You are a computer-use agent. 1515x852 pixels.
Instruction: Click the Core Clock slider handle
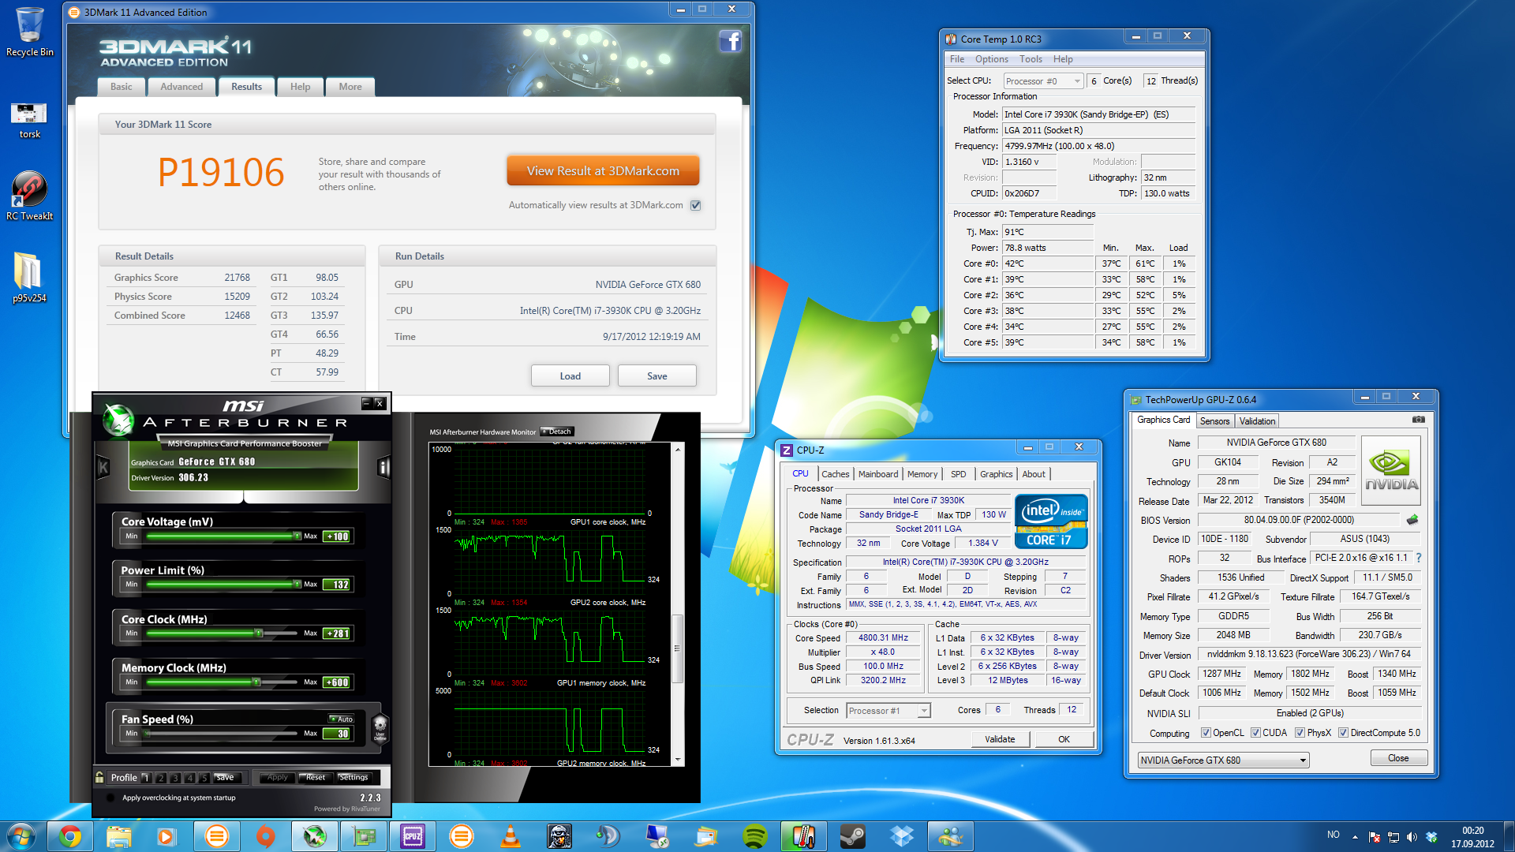(x=258, y=633)
